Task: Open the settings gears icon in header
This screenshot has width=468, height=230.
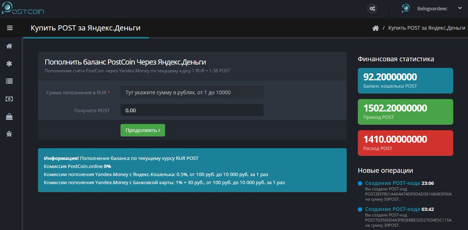Action: click(372, 8)
